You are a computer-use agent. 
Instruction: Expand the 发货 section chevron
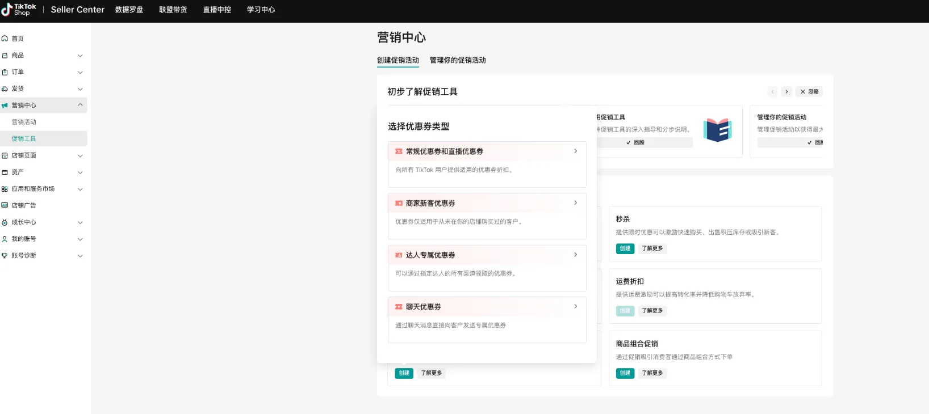pos(80,89)
